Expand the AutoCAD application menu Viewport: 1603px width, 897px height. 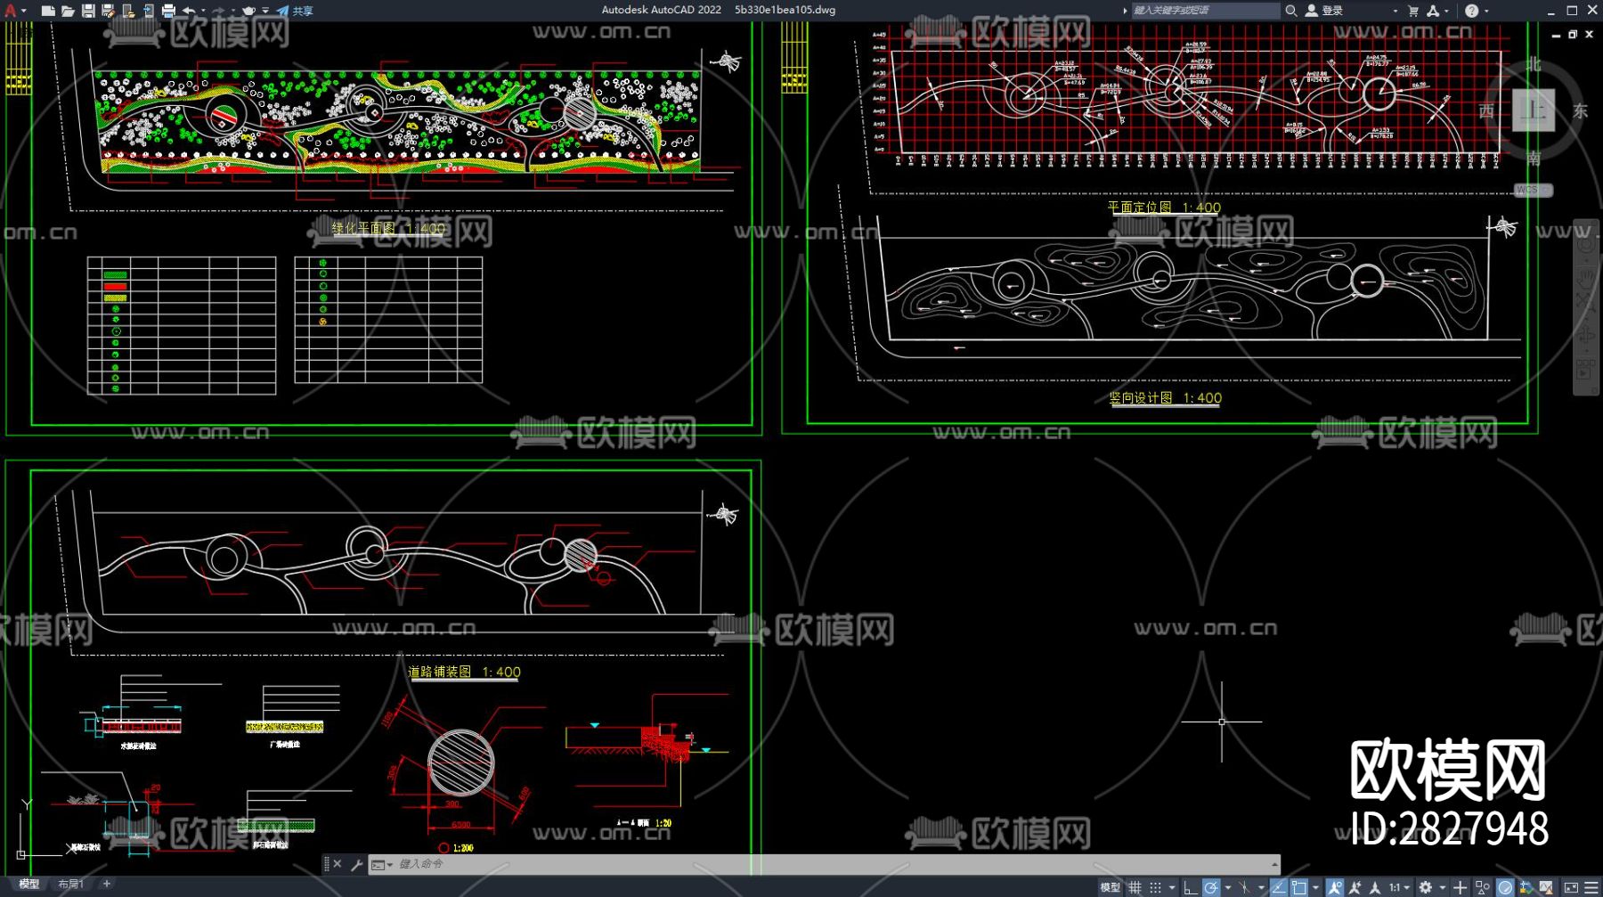pos(12,11)
